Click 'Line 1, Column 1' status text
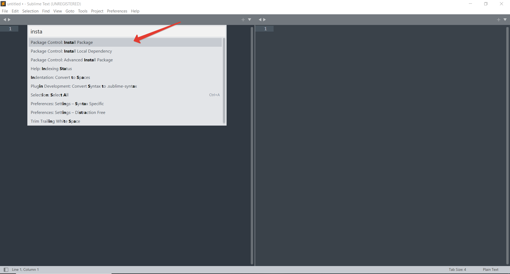This screenshot has height=274, width=510. coord(25,270)
